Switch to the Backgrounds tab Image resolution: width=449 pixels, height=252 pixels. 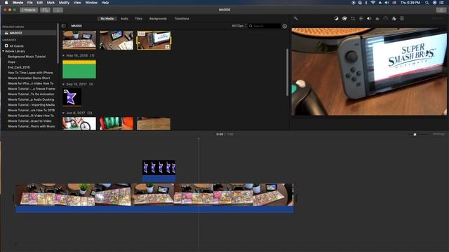click(158, 19)
